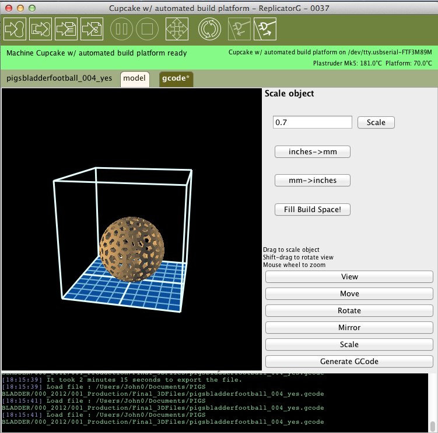Click the mm->inches button
Image resolution: width=438 pixels, height=433 pixels.
pyautogui.click(x=313, y=180)
